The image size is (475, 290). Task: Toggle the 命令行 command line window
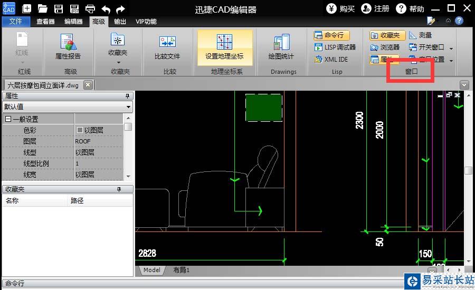point(331,35)
